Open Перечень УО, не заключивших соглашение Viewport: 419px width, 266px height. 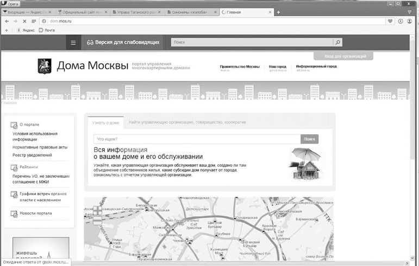tap(41, 179)
